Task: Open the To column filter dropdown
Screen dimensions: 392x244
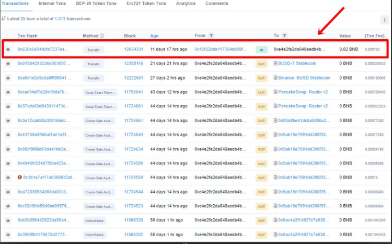Action: [284, 36]
